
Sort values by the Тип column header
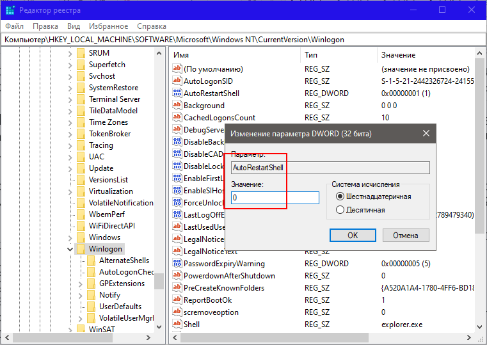(339, 55)
